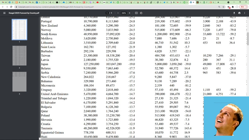
Task: Zoom out the PDF with the minus icon
Action: 118,13
